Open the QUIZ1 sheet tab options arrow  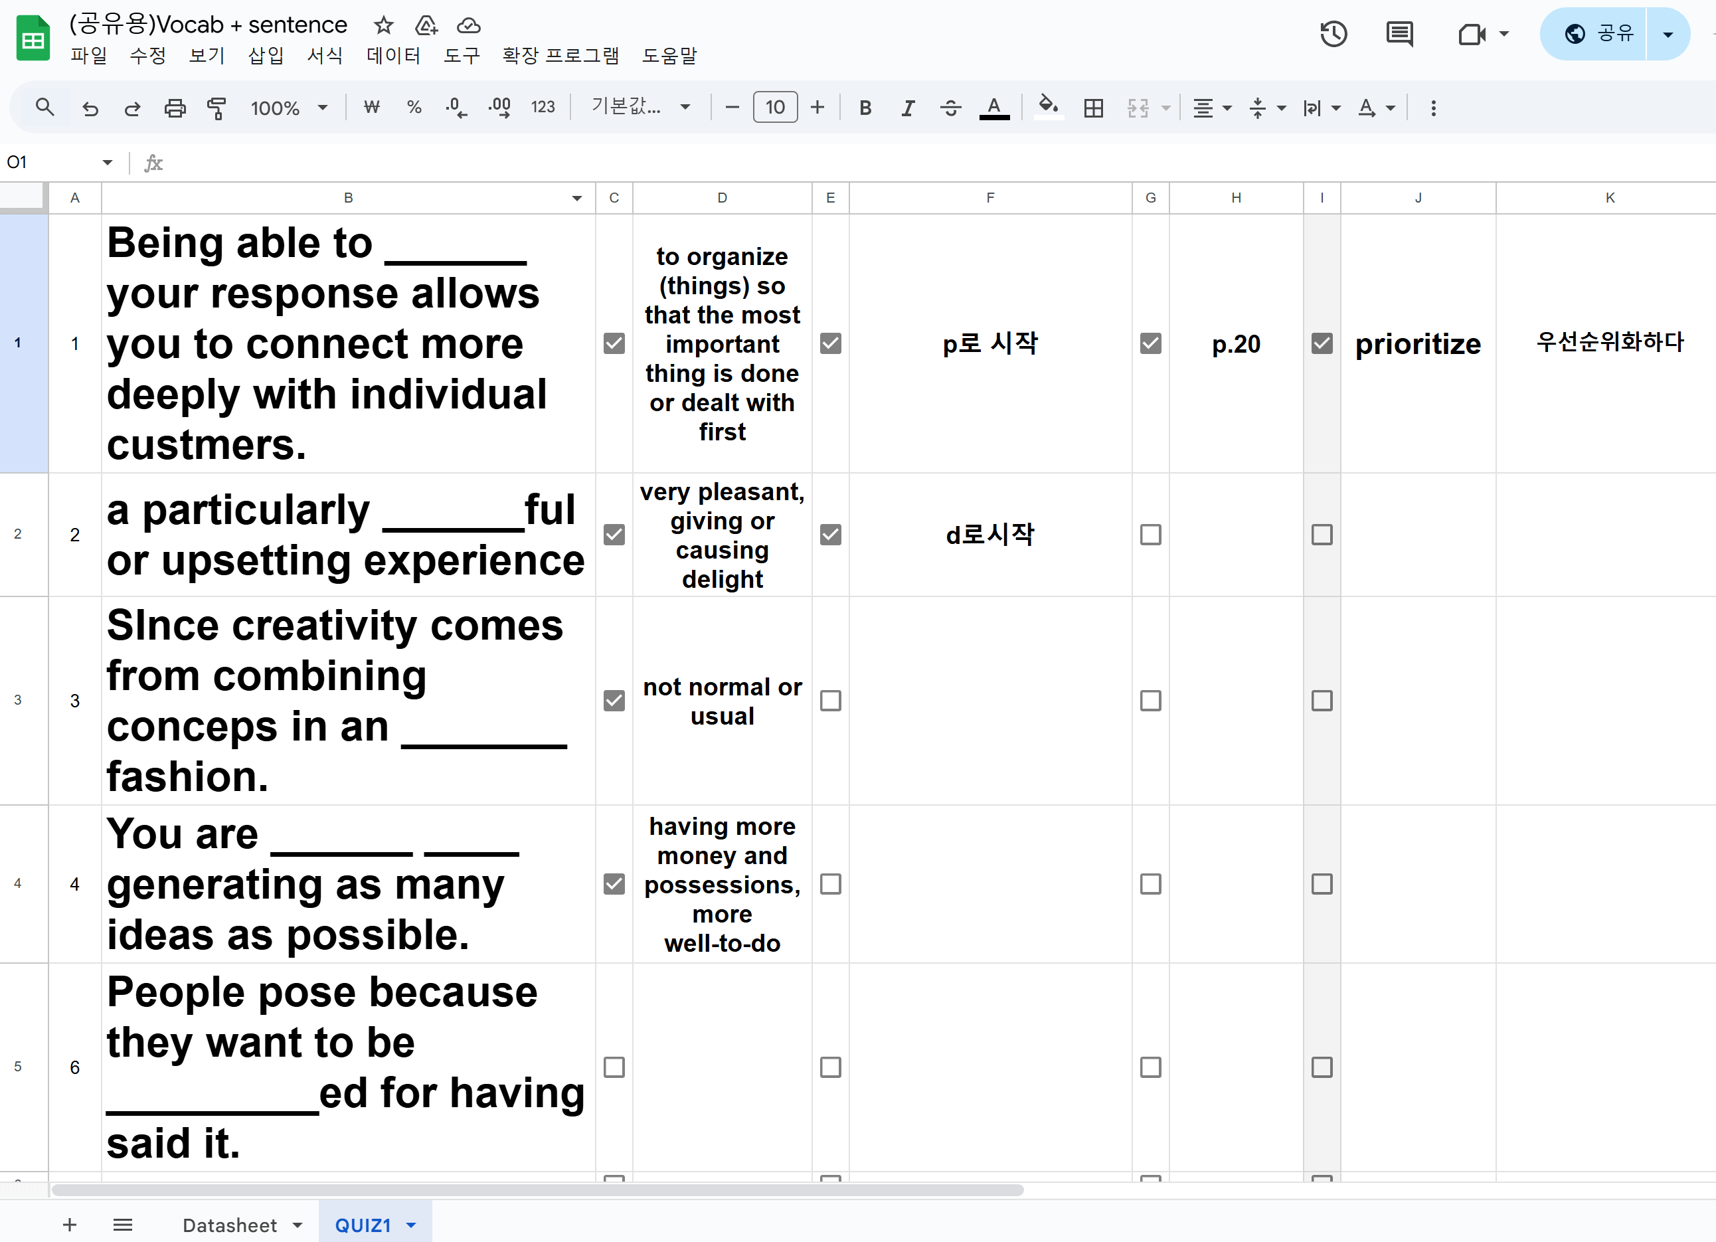(412, 1225)
